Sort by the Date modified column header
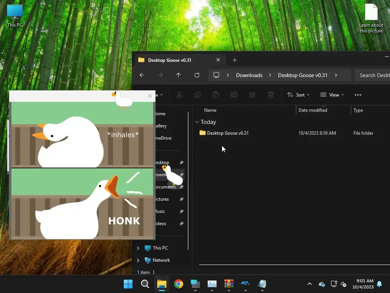Image resolution: width=390 pixels, height=293 pixels. (313, 110)
